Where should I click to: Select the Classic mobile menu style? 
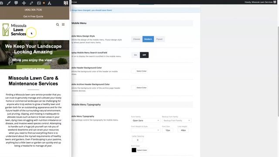136,39
